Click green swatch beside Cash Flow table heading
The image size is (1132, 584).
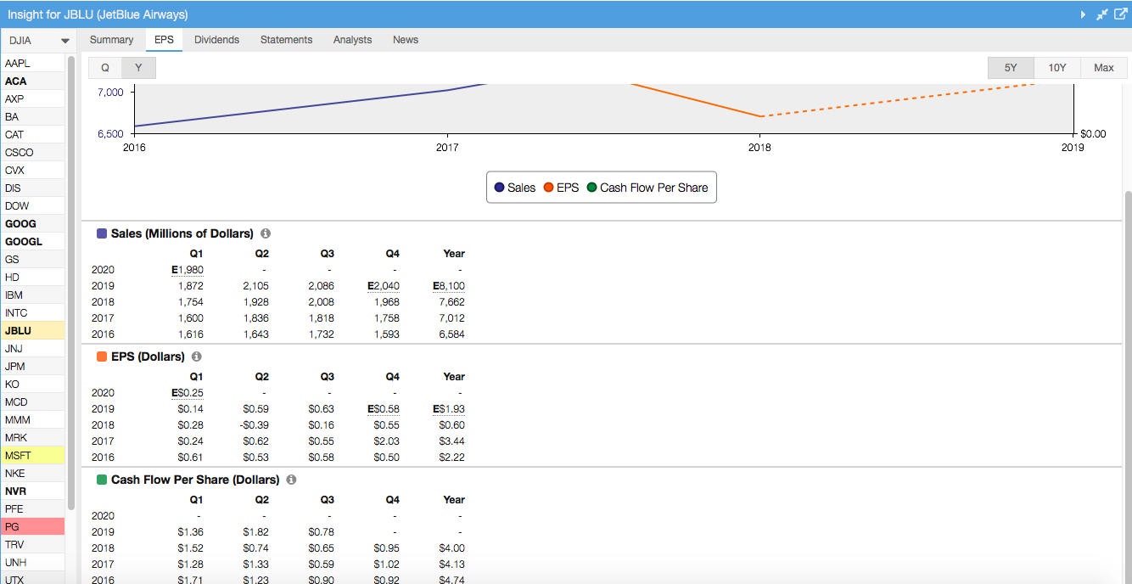pos(102,480)
